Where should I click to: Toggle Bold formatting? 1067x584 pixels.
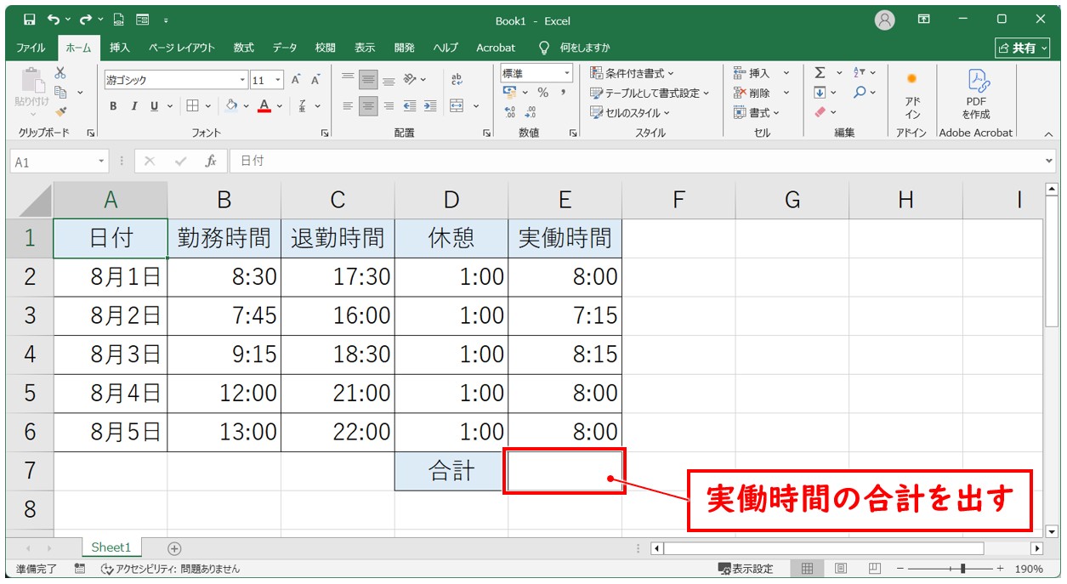(x=113, y=106)
